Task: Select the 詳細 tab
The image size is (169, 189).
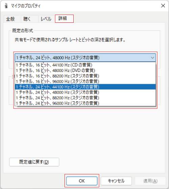Action: point(64,19)
